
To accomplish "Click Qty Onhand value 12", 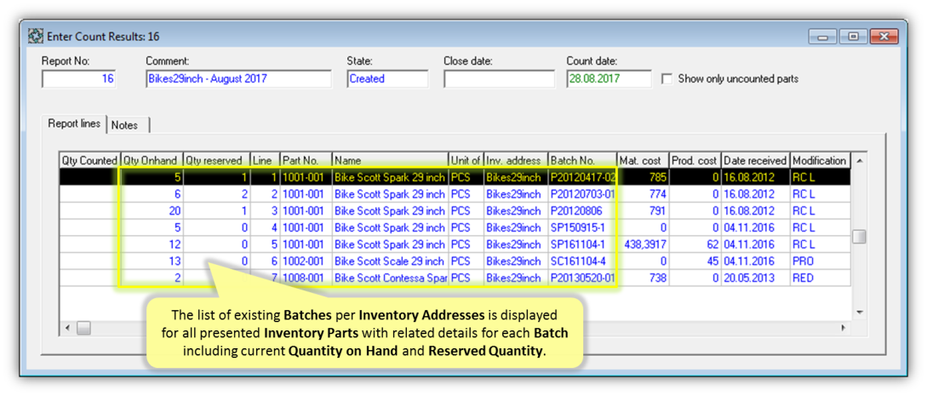I will [152, 244].
